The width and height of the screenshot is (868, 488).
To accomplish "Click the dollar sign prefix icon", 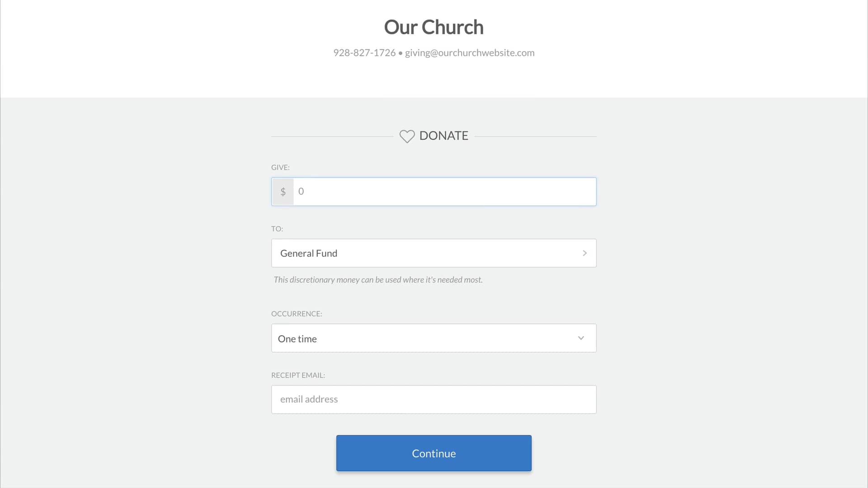I will (283, 192).
